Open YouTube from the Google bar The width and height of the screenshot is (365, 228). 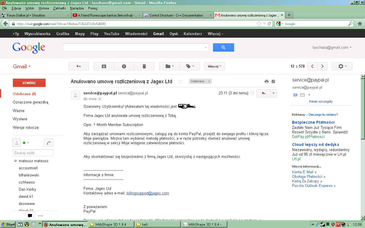[x=111, y=34]
